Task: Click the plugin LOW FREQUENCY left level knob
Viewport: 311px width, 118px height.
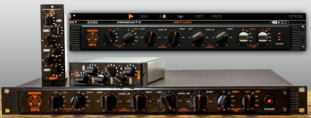Action: coord(150,37)
